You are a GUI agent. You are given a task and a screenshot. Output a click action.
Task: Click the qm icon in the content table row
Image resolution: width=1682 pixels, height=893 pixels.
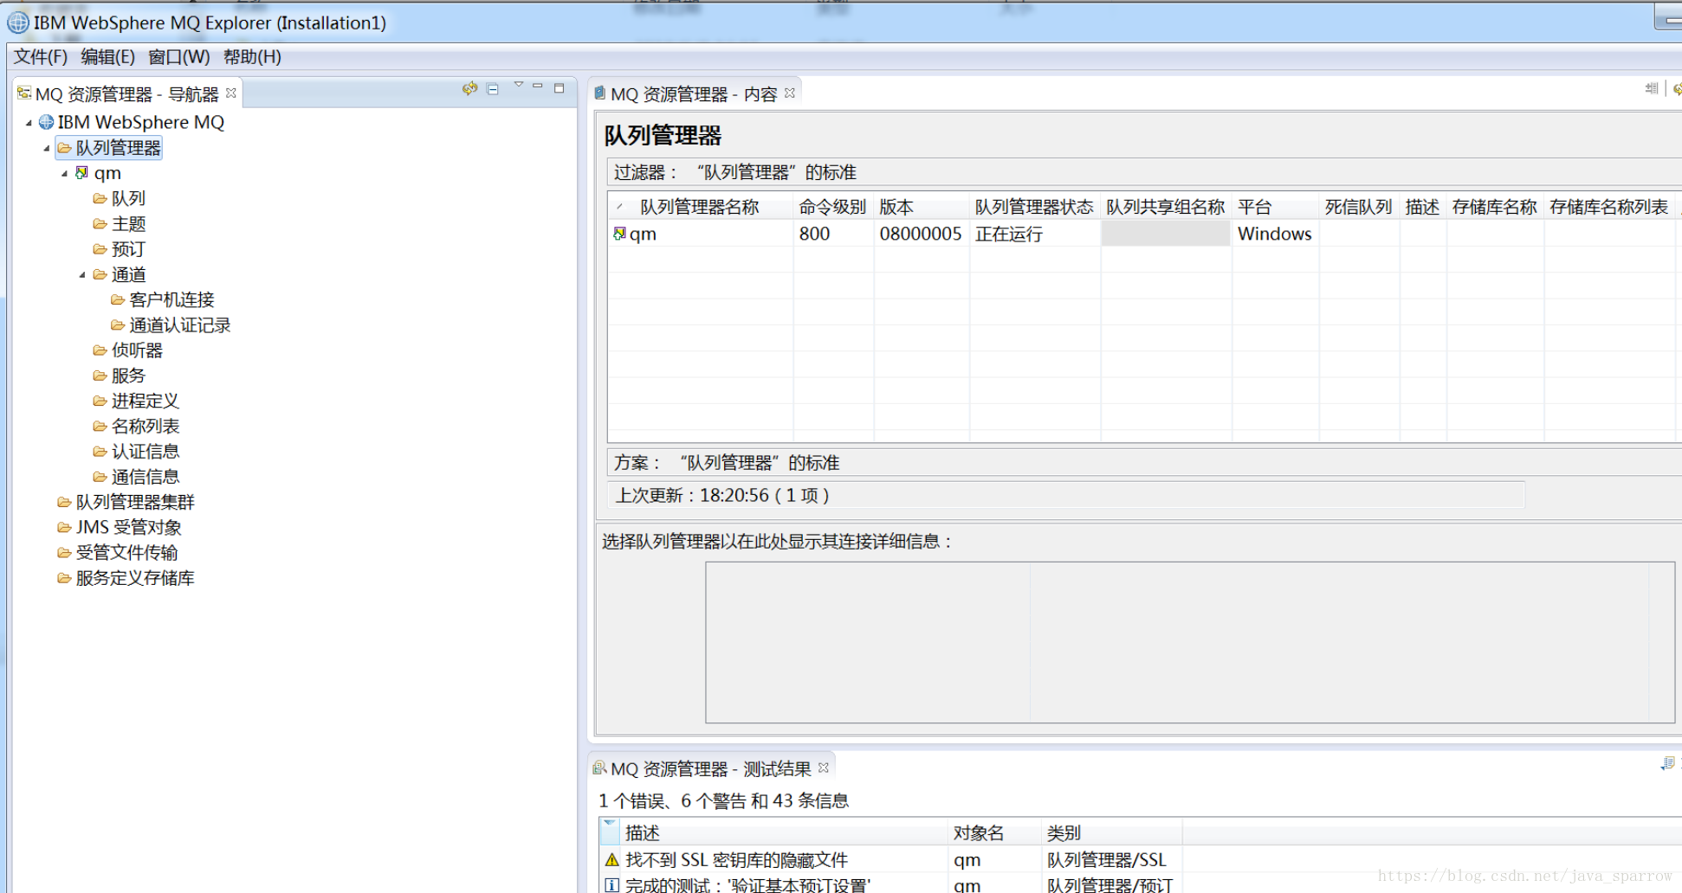tap(619, 234)
